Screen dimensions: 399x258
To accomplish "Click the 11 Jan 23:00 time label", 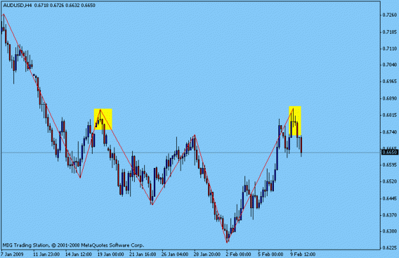I will tap(47, 254).
